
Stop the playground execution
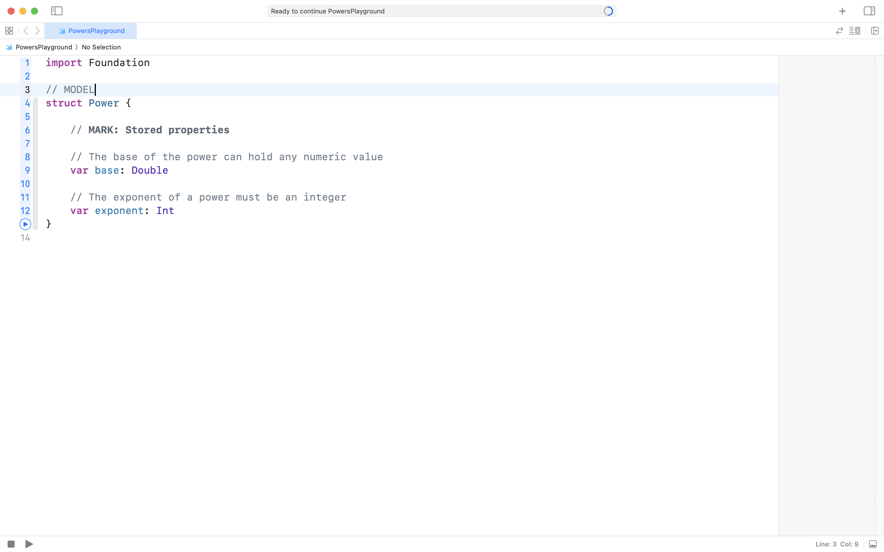point(11,544)
